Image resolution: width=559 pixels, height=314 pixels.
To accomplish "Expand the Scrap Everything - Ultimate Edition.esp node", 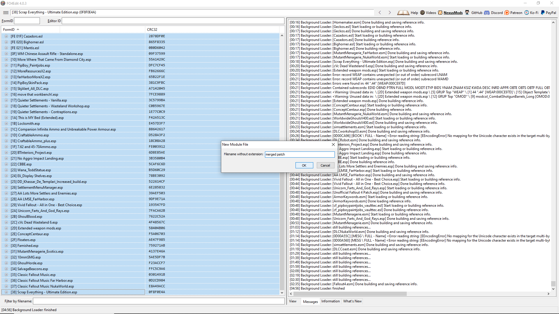I will pyautogui.click(x=6, y=292).
